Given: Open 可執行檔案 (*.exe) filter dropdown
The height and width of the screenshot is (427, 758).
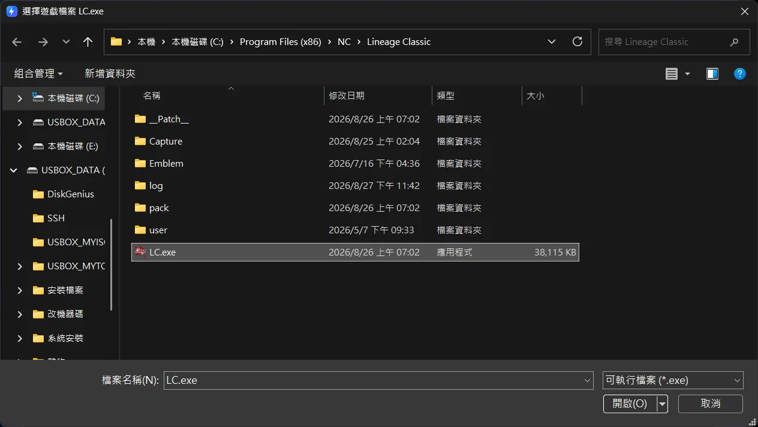Looking at the screenshot, I should pyautogui.click(x=673, y=380).
